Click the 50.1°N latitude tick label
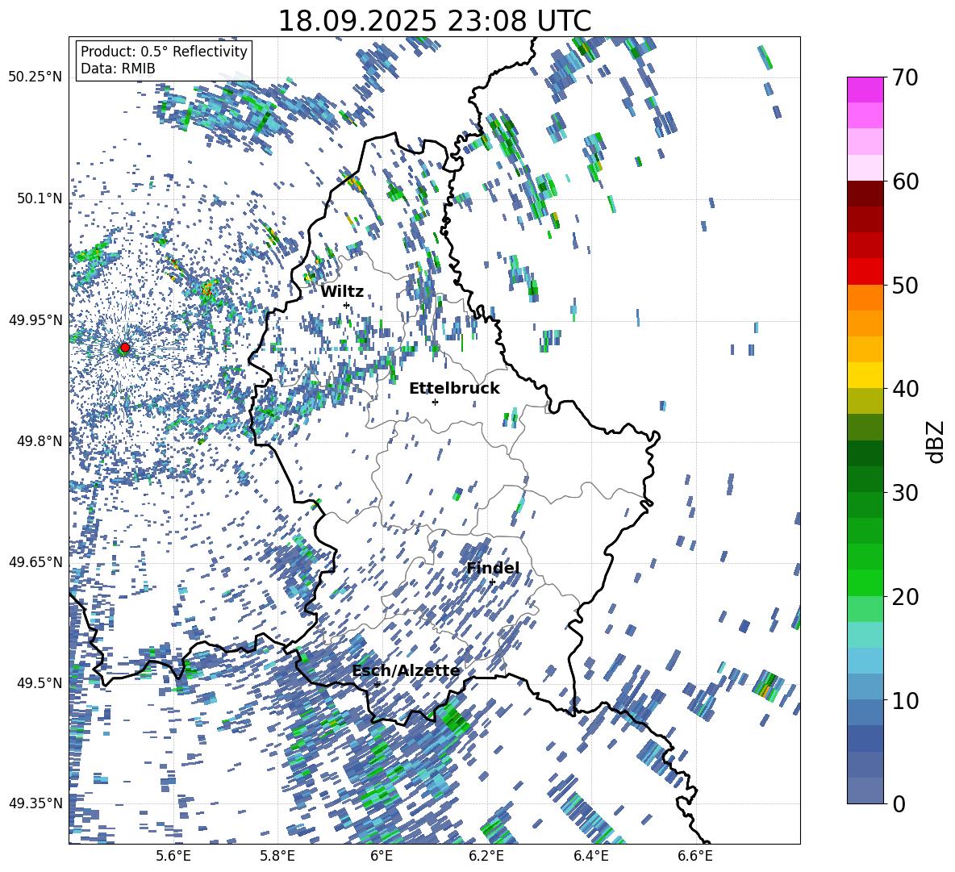The width and height of the screenshot is (955, 872). point(39,198)
